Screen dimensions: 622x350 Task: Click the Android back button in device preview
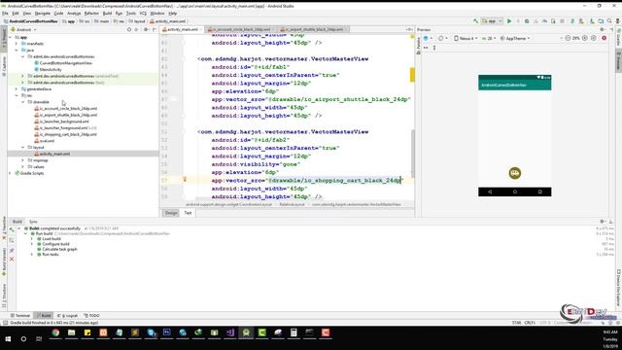(x=490, y=192)
